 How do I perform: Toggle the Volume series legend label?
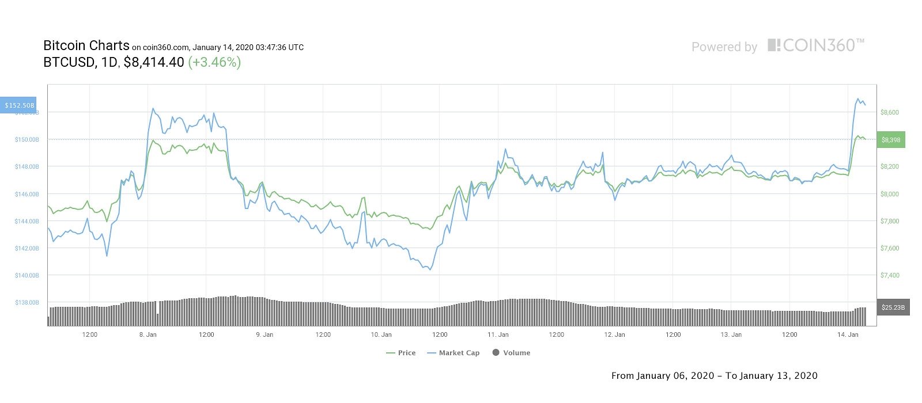click(516, 353)
